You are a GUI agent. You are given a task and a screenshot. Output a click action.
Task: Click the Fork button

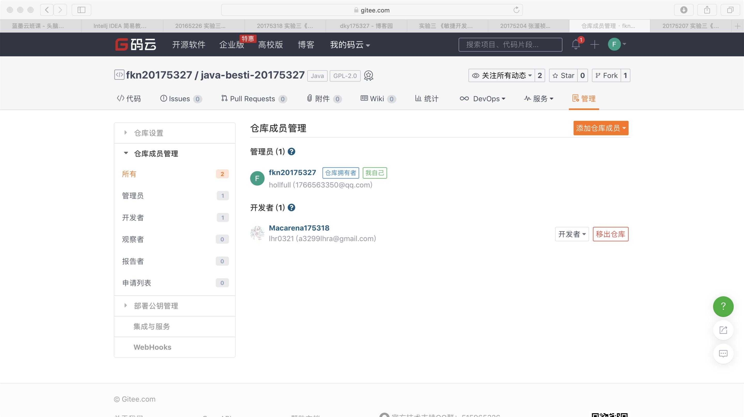pos(606,76)
